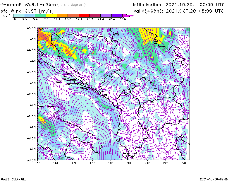Click the legend value "7.9"

click(46, 19)
